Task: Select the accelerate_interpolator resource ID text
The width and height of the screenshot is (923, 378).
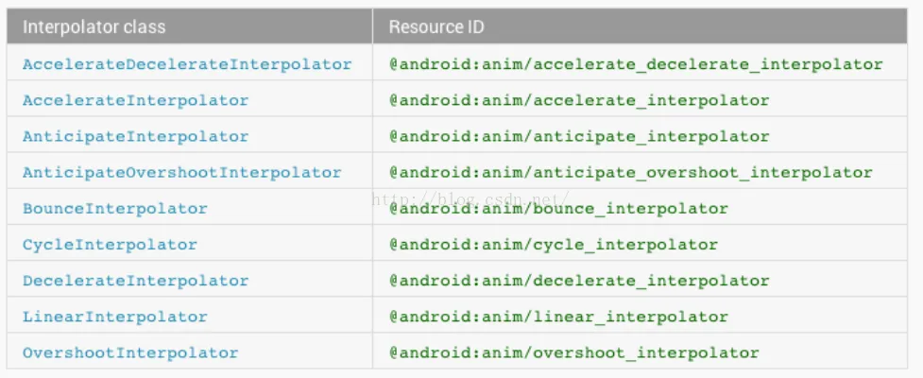Action: click(579, 101)
